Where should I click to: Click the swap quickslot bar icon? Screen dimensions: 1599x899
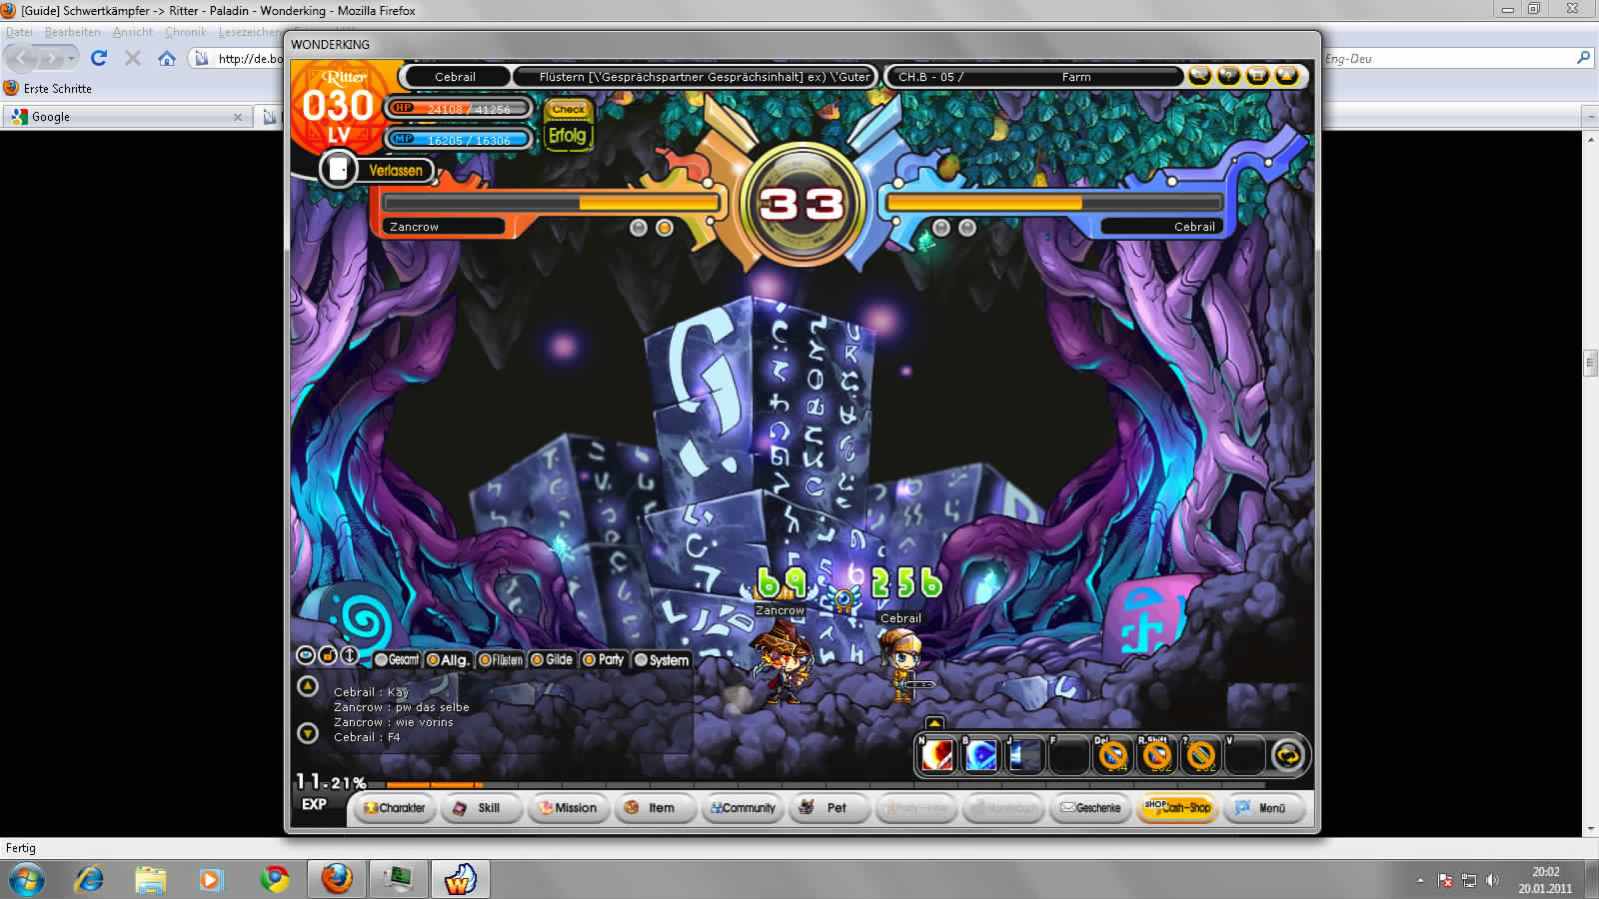pyautogui.click(x=1288, y=756)
